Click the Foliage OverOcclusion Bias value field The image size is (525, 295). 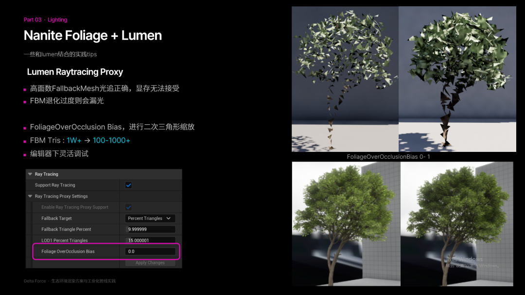pyautogui.click(x=150, y=251)
